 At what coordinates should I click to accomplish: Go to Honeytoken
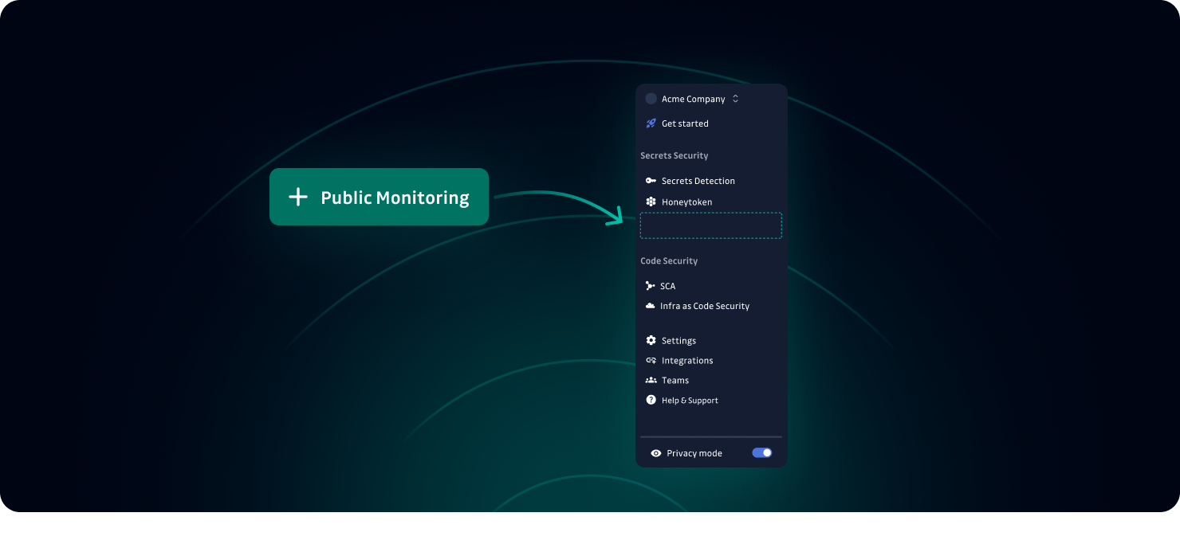tap(687, 202)
